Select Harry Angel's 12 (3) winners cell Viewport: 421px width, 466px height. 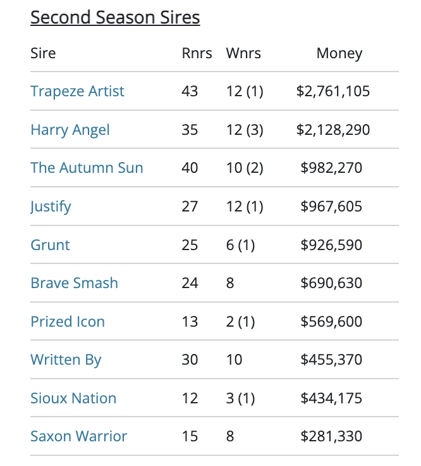tap(245, 130)
